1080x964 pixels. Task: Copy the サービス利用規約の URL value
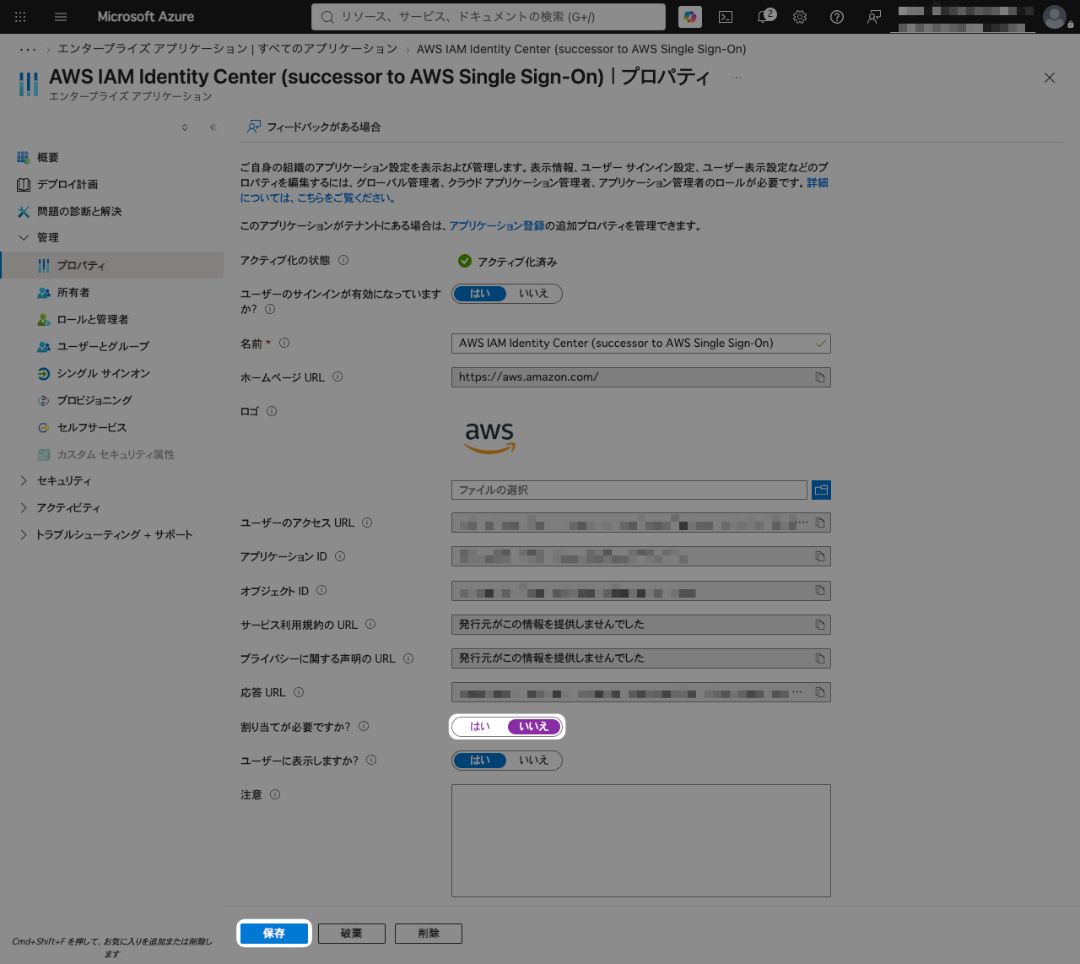click(x=820, y=625)
